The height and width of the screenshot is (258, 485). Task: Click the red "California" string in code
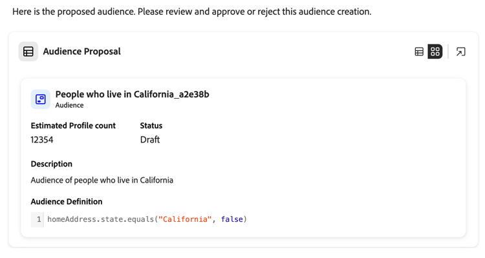(185, 219)
